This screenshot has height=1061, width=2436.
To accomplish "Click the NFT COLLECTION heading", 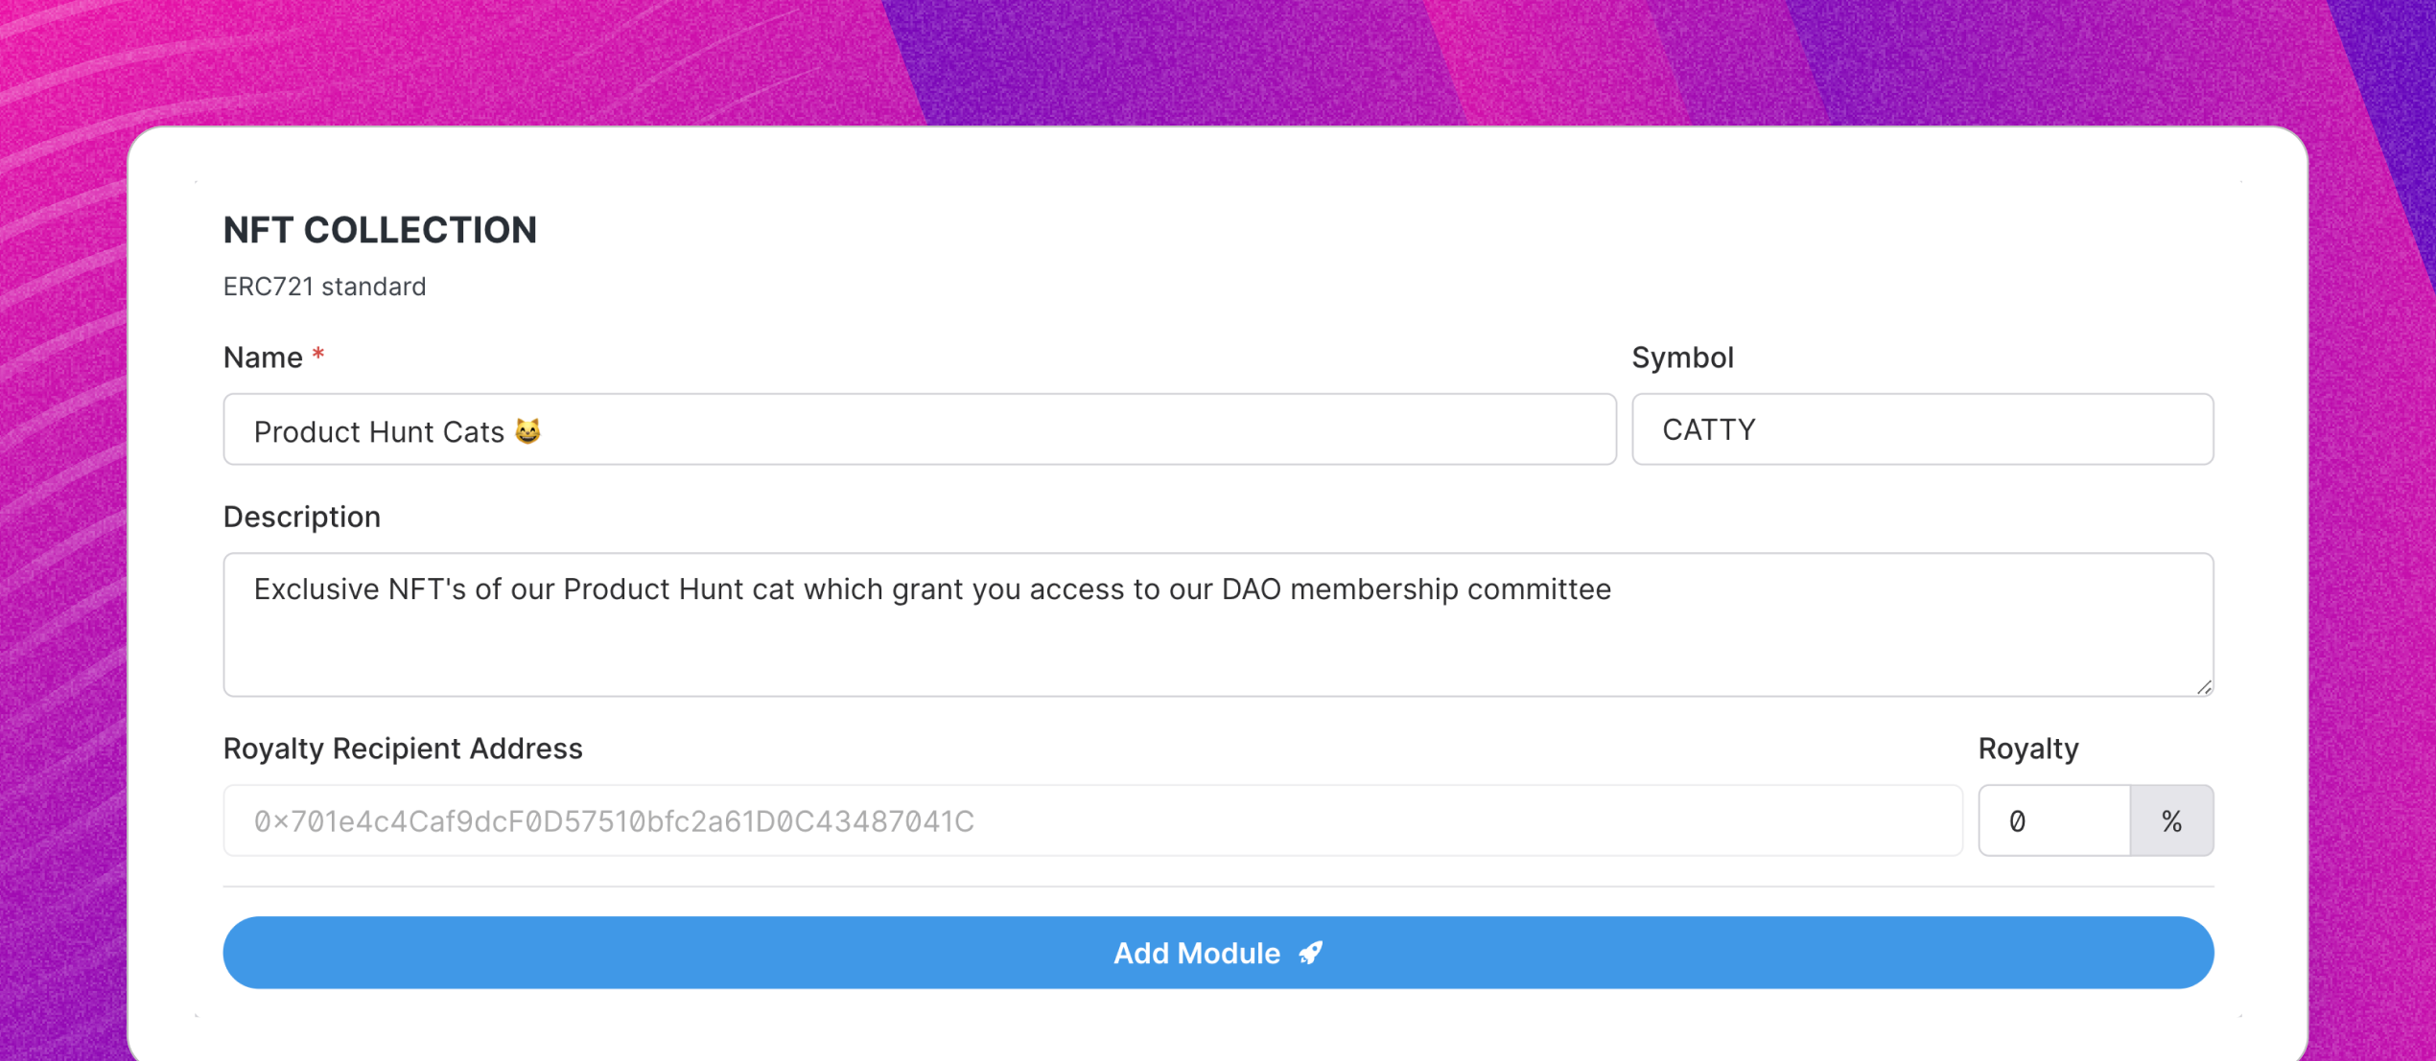I will [x=380, y=230].
